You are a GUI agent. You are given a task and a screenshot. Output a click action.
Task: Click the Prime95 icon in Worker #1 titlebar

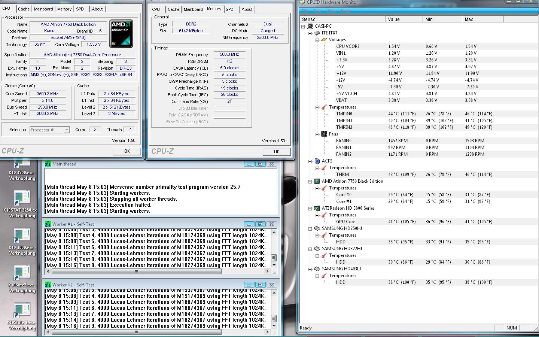tap(48, 224)
